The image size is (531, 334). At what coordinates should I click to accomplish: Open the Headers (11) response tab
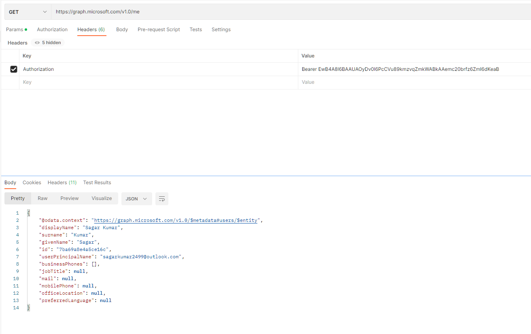[62, 182]
